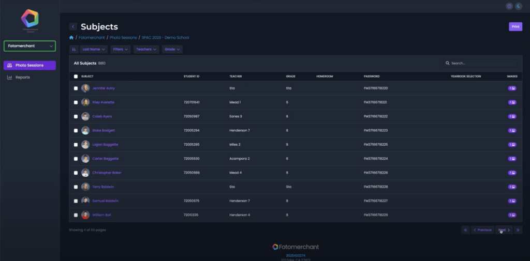Open Samuel Baldwin's images badge
This screenshot has width=530, height=261.
(x=512, y=201)
